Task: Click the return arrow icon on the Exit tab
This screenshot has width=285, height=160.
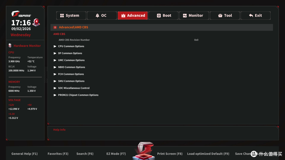Action: (251, 16)
